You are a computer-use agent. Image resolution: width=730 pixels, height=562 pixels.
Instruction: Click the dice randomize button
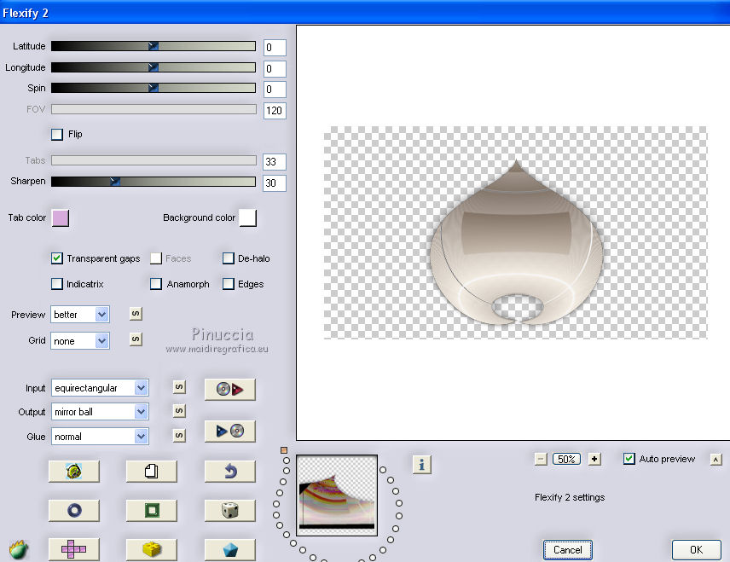[x=229, y=510]
